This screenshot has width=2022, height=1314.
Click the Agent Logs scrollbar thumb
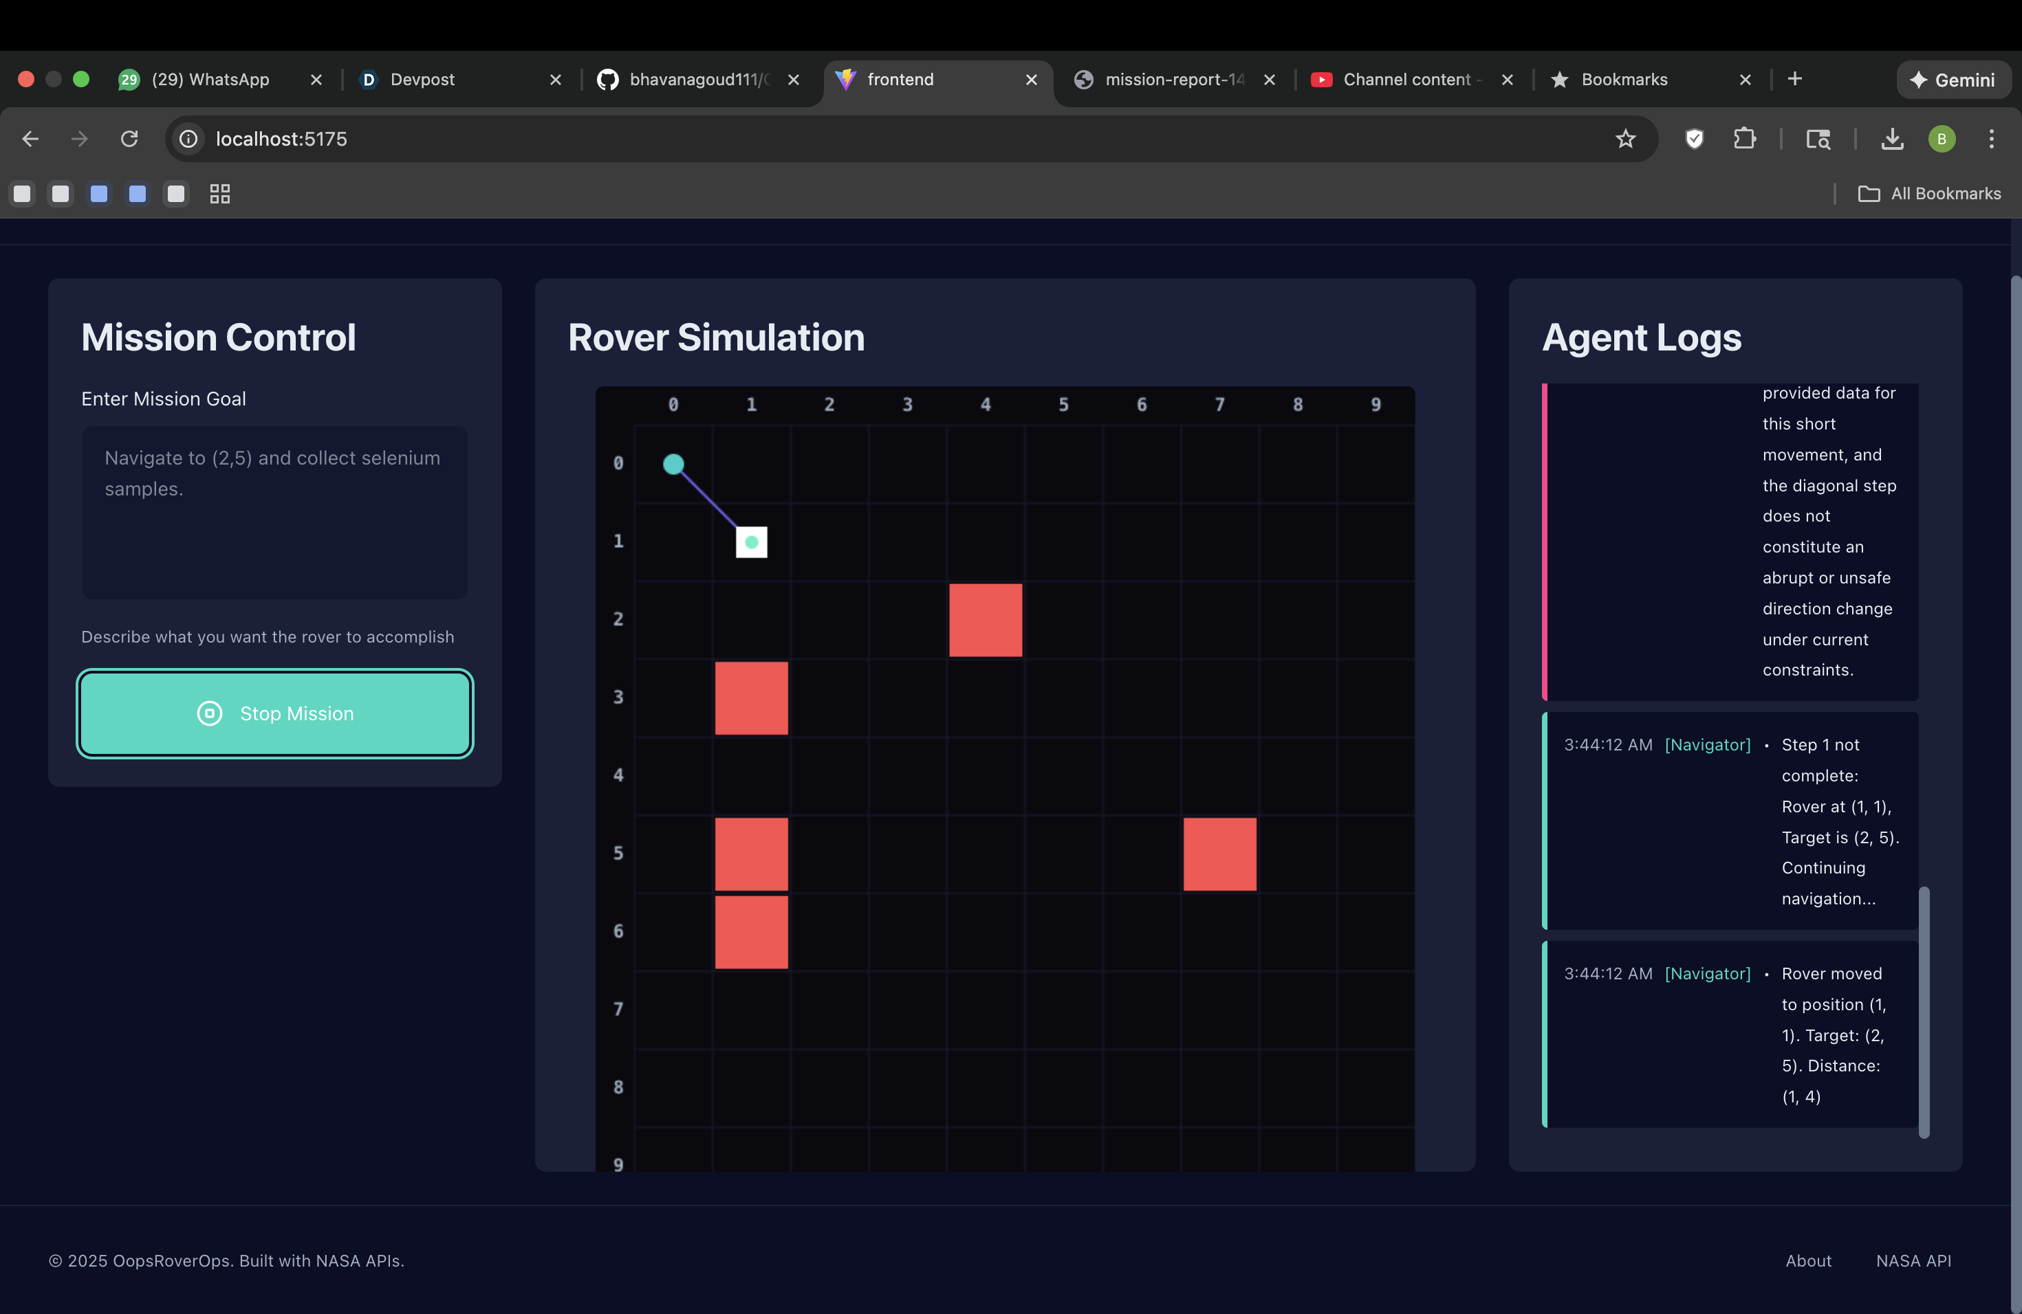coord(1924,1012)
